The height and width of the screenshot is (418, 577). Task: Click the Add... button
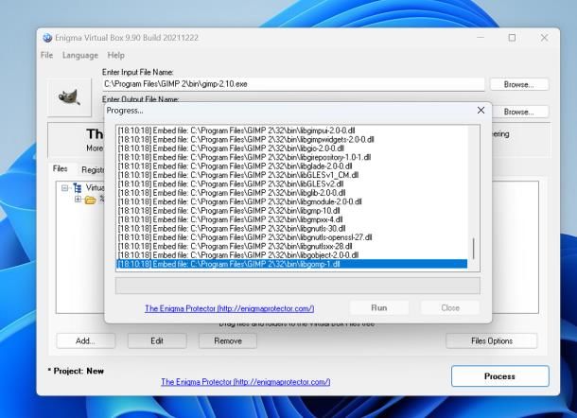tap(85, 340)
